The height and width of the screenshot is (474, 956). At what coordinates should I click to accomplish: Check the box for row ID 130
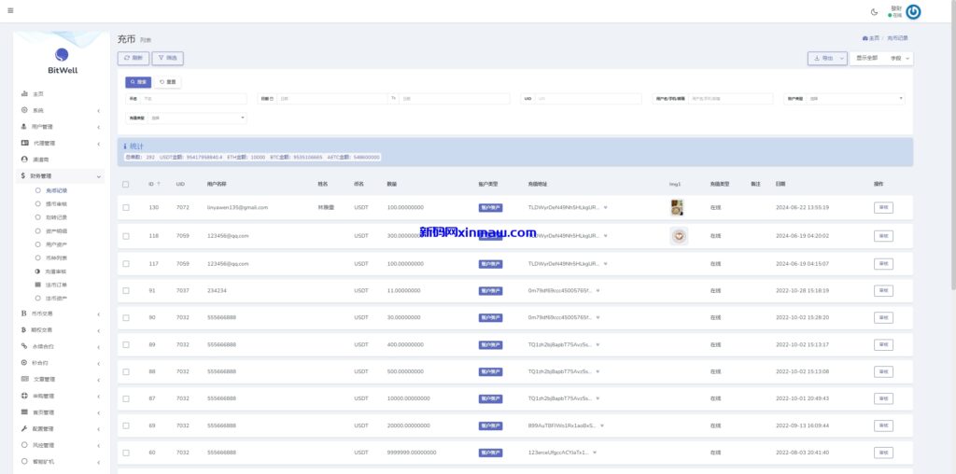[x=126, y=207]
